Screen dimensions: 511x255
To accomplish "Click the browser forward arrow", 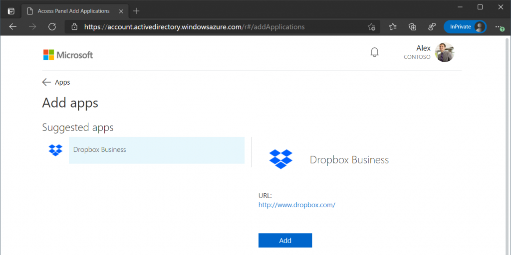I will click(x=32, y=27).
